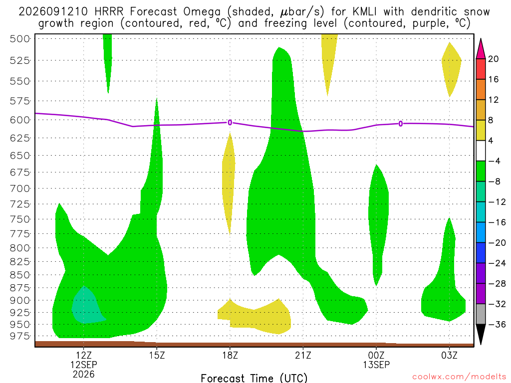511x383 pixels.
Task: Click the red color swatch labeled 20
Action: click(481, 69)
